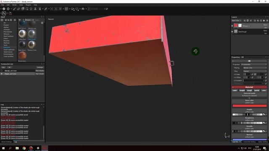
Task: Open the camera icon in the toolbar
Action: click(83, 9)
